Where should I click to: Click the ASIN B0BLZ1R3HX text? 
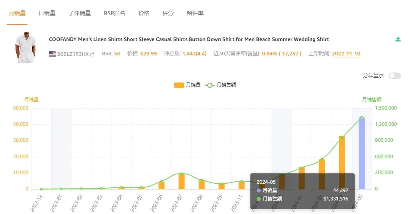73,54
